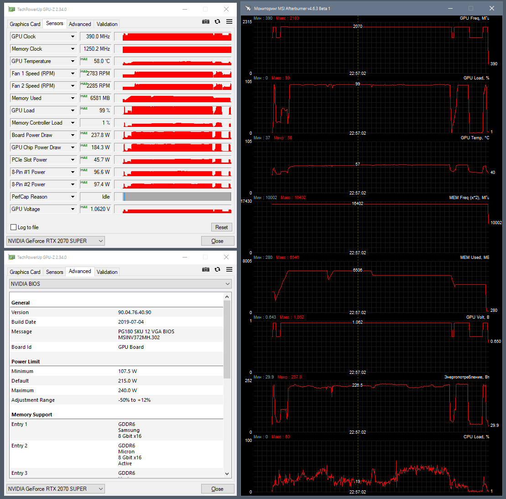
Task: Refresh sensors in the top GPU-Z window
Action: click(218, 21)
